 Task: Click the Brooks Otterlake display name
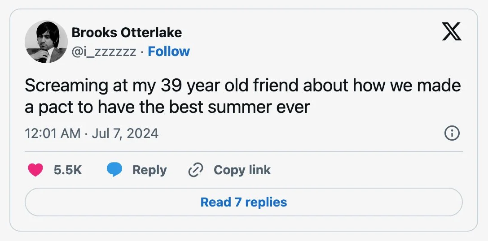pos(127,33)
